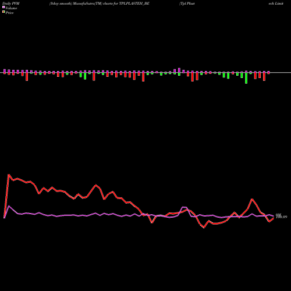
Task: Click the Daily PVM title text
Action: point(11,3)
